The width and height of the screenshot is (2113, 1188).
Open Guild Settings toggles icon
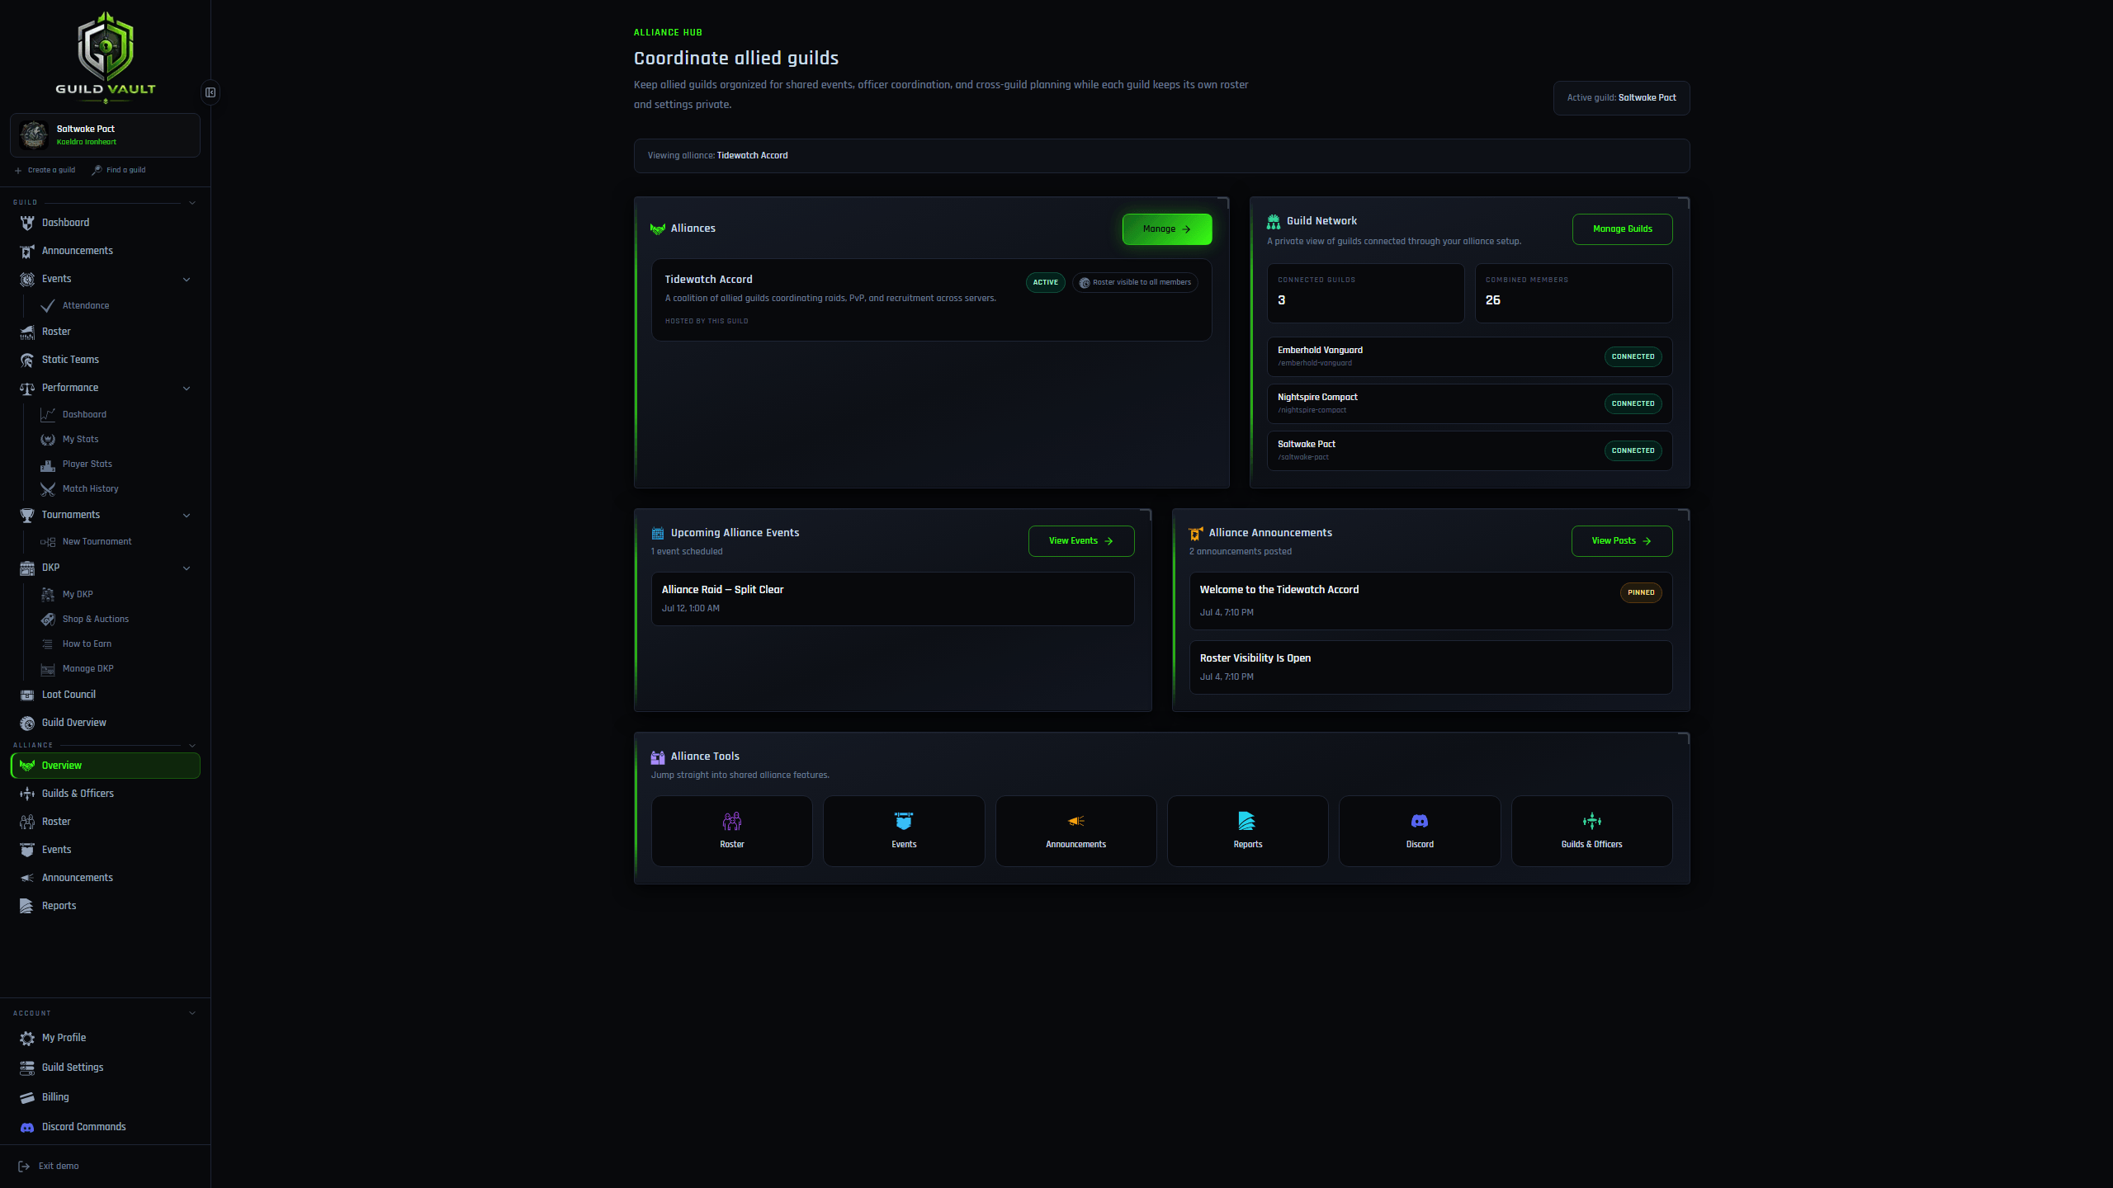pyautogui.click(x=27, y=1068)
